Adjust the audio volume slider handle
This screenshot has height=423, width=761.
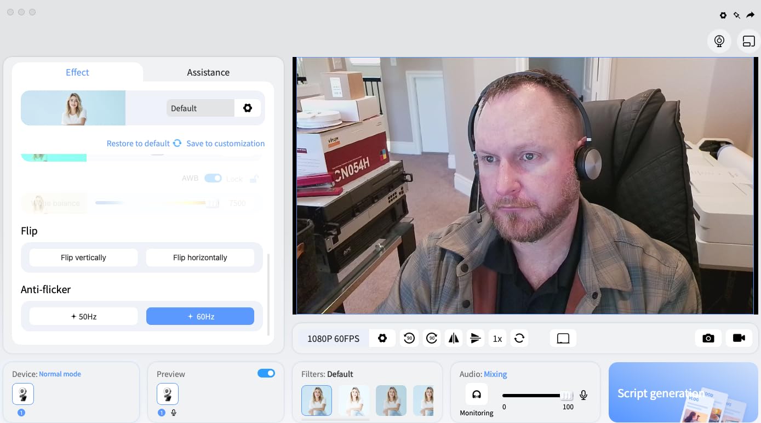pos(567,396)
